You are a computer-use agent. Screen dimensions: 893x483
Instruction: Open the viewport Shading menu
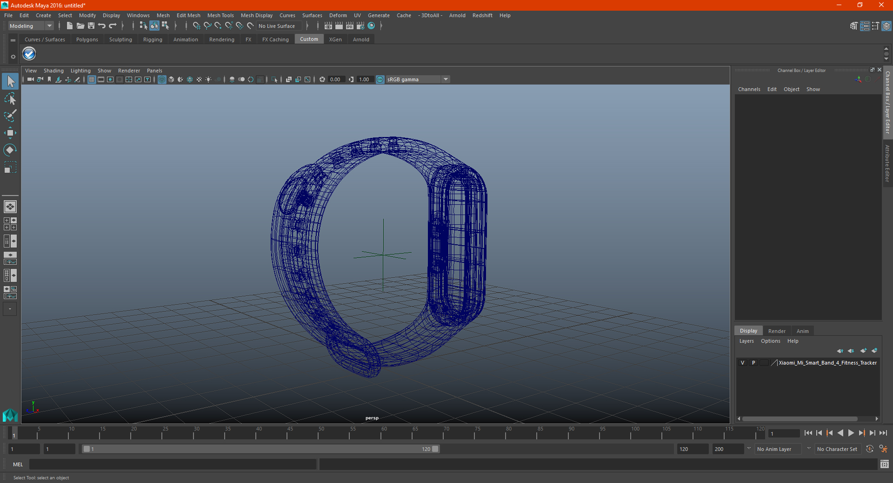(x=53, y=71)
